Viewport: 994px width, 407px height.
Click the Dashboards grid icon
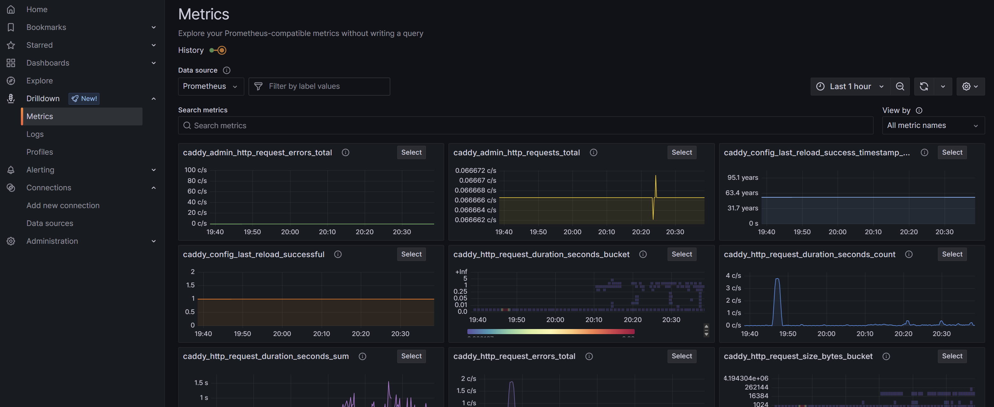click(11, 63)
